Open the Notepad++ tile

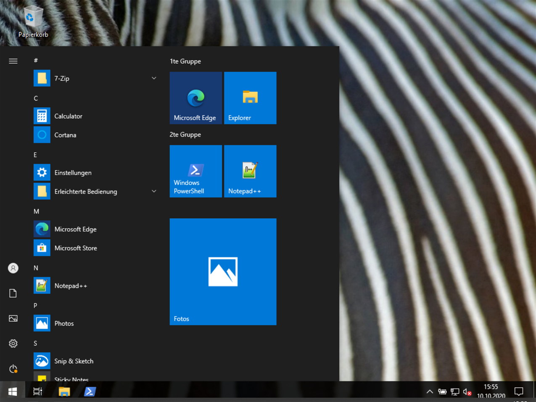[250, 171]
